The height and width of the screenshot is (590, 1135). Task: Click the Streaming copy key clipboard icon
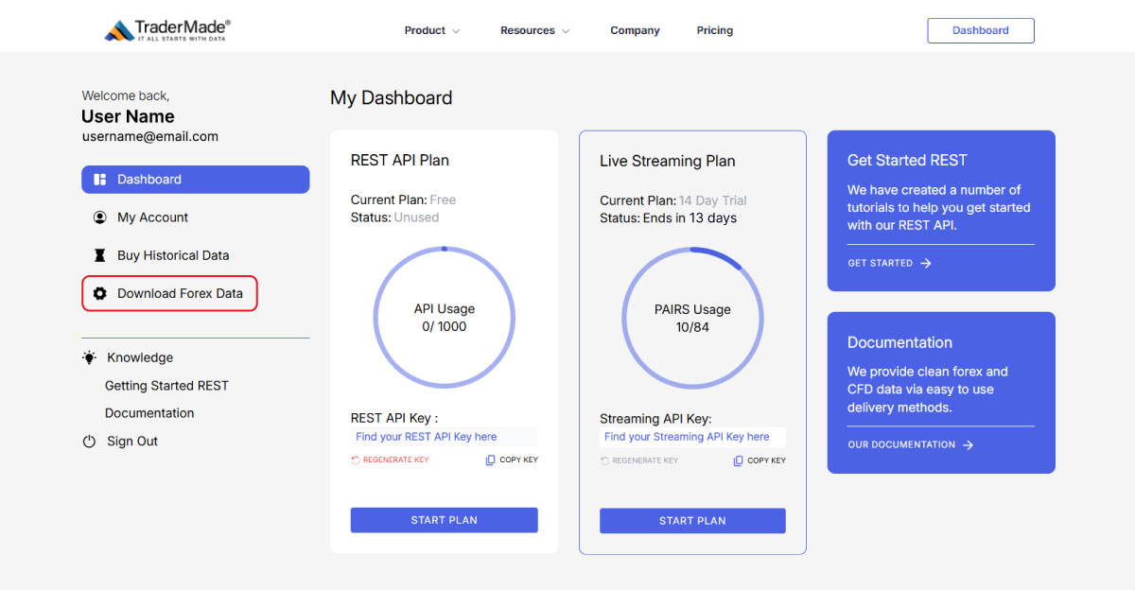(738, 460)
